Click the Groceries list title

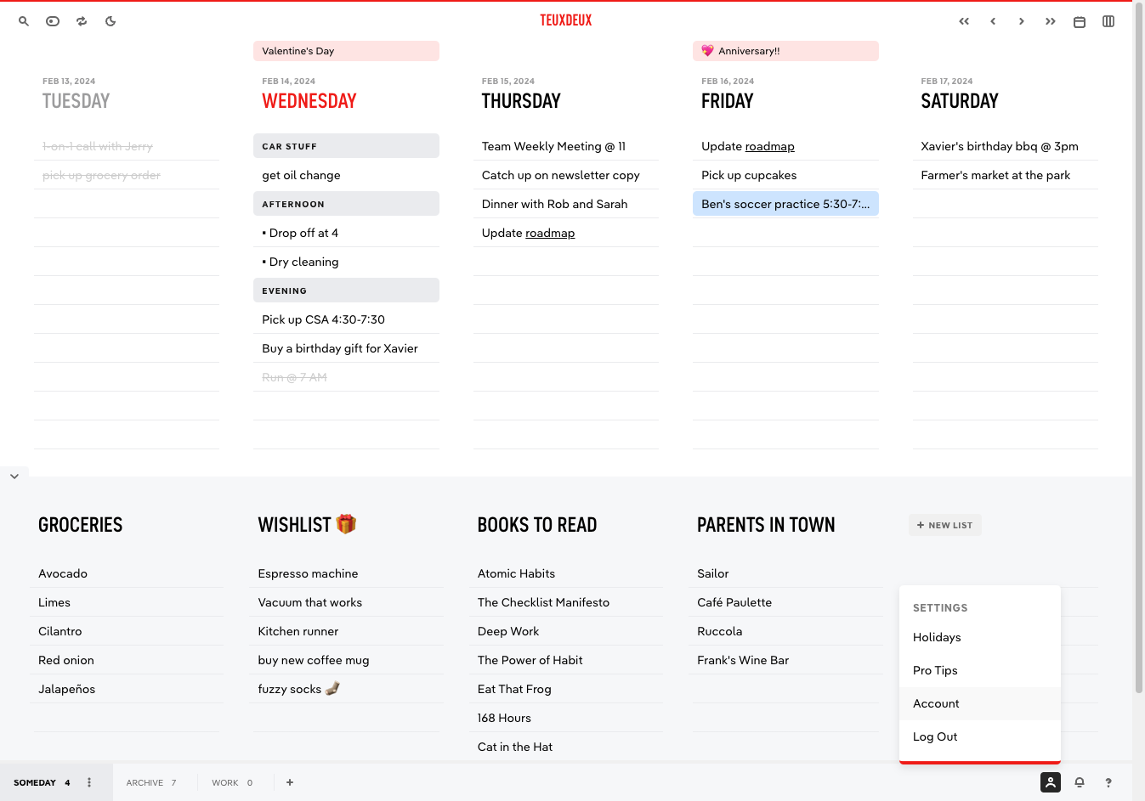click(x=81, y=525)
